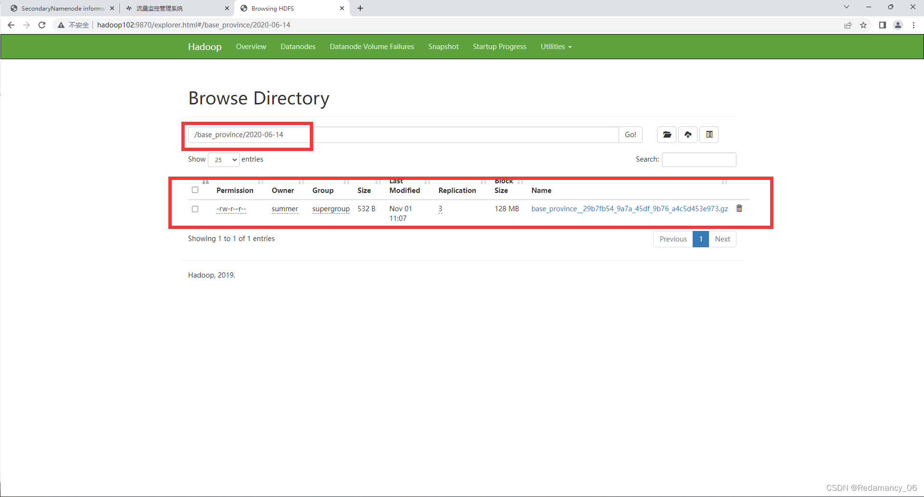This screenshot has width=924, height=497.
Task: Reload the page with refresh icon
Action: 42,25
